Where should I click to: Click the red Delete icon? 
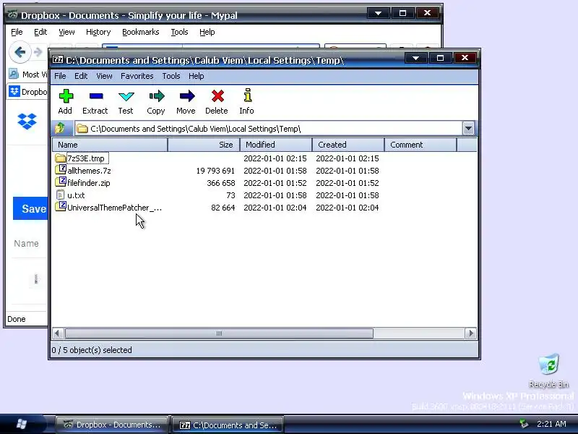(x=217, y=96)
